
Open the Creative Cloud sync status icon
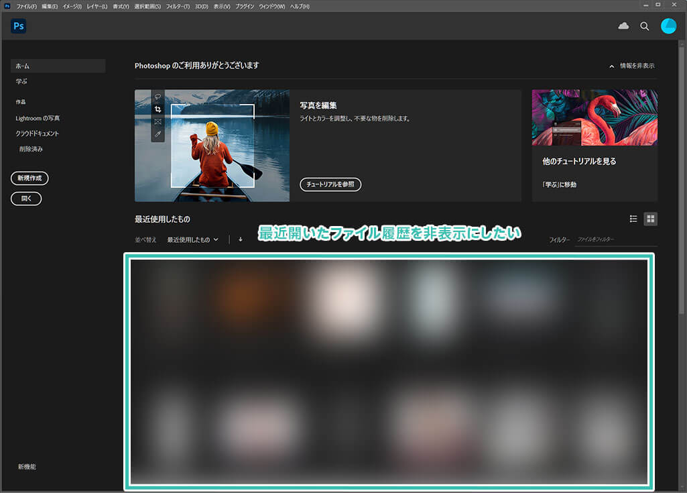(623, 26)
